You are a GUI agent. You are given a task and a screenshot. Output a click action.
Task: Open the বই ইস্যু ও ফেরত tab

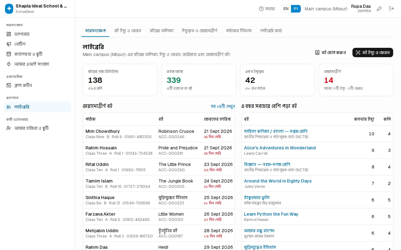tap(128, 31)
